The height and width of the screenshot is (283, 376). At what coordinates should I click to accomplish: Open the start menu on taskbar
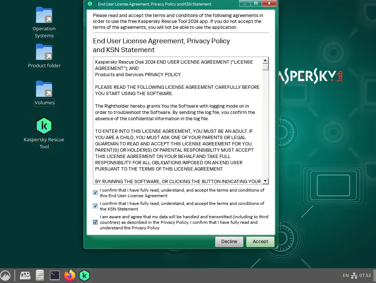click(x=6, y=276)
